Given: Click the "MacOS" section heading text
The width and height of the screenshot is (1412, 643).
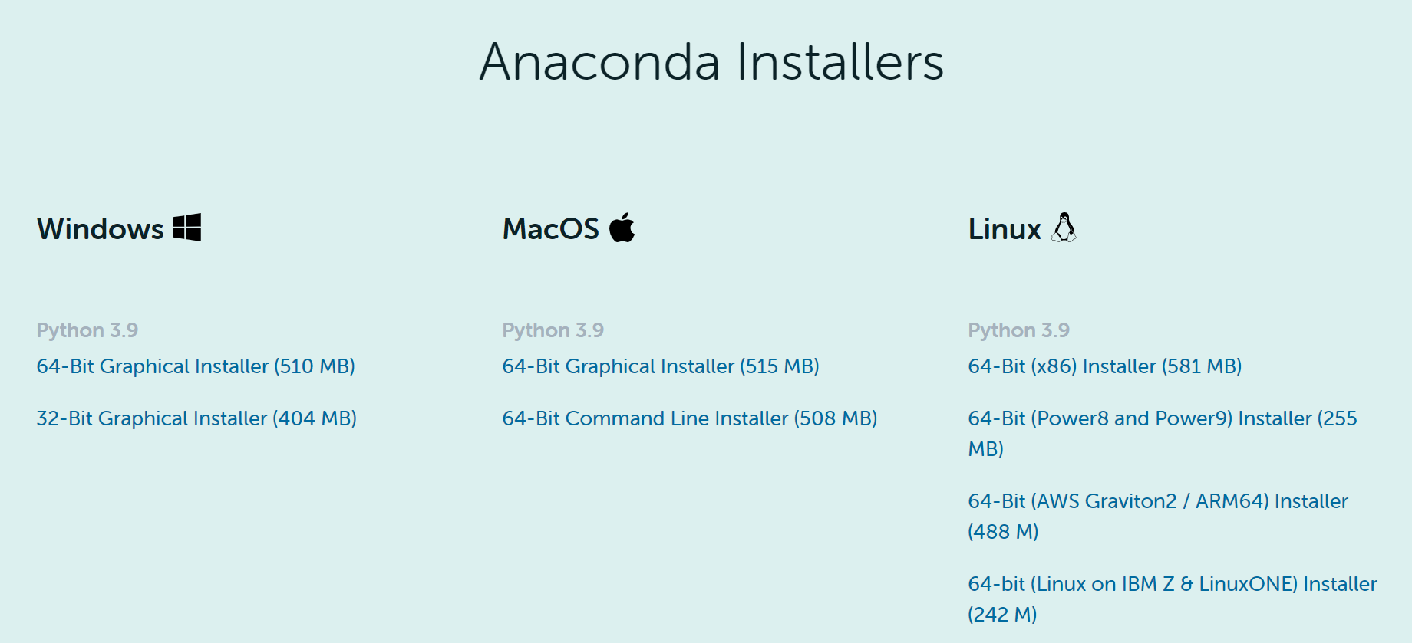Looking at the screenshot, I should pyautogui.click(x=551, y=229).
